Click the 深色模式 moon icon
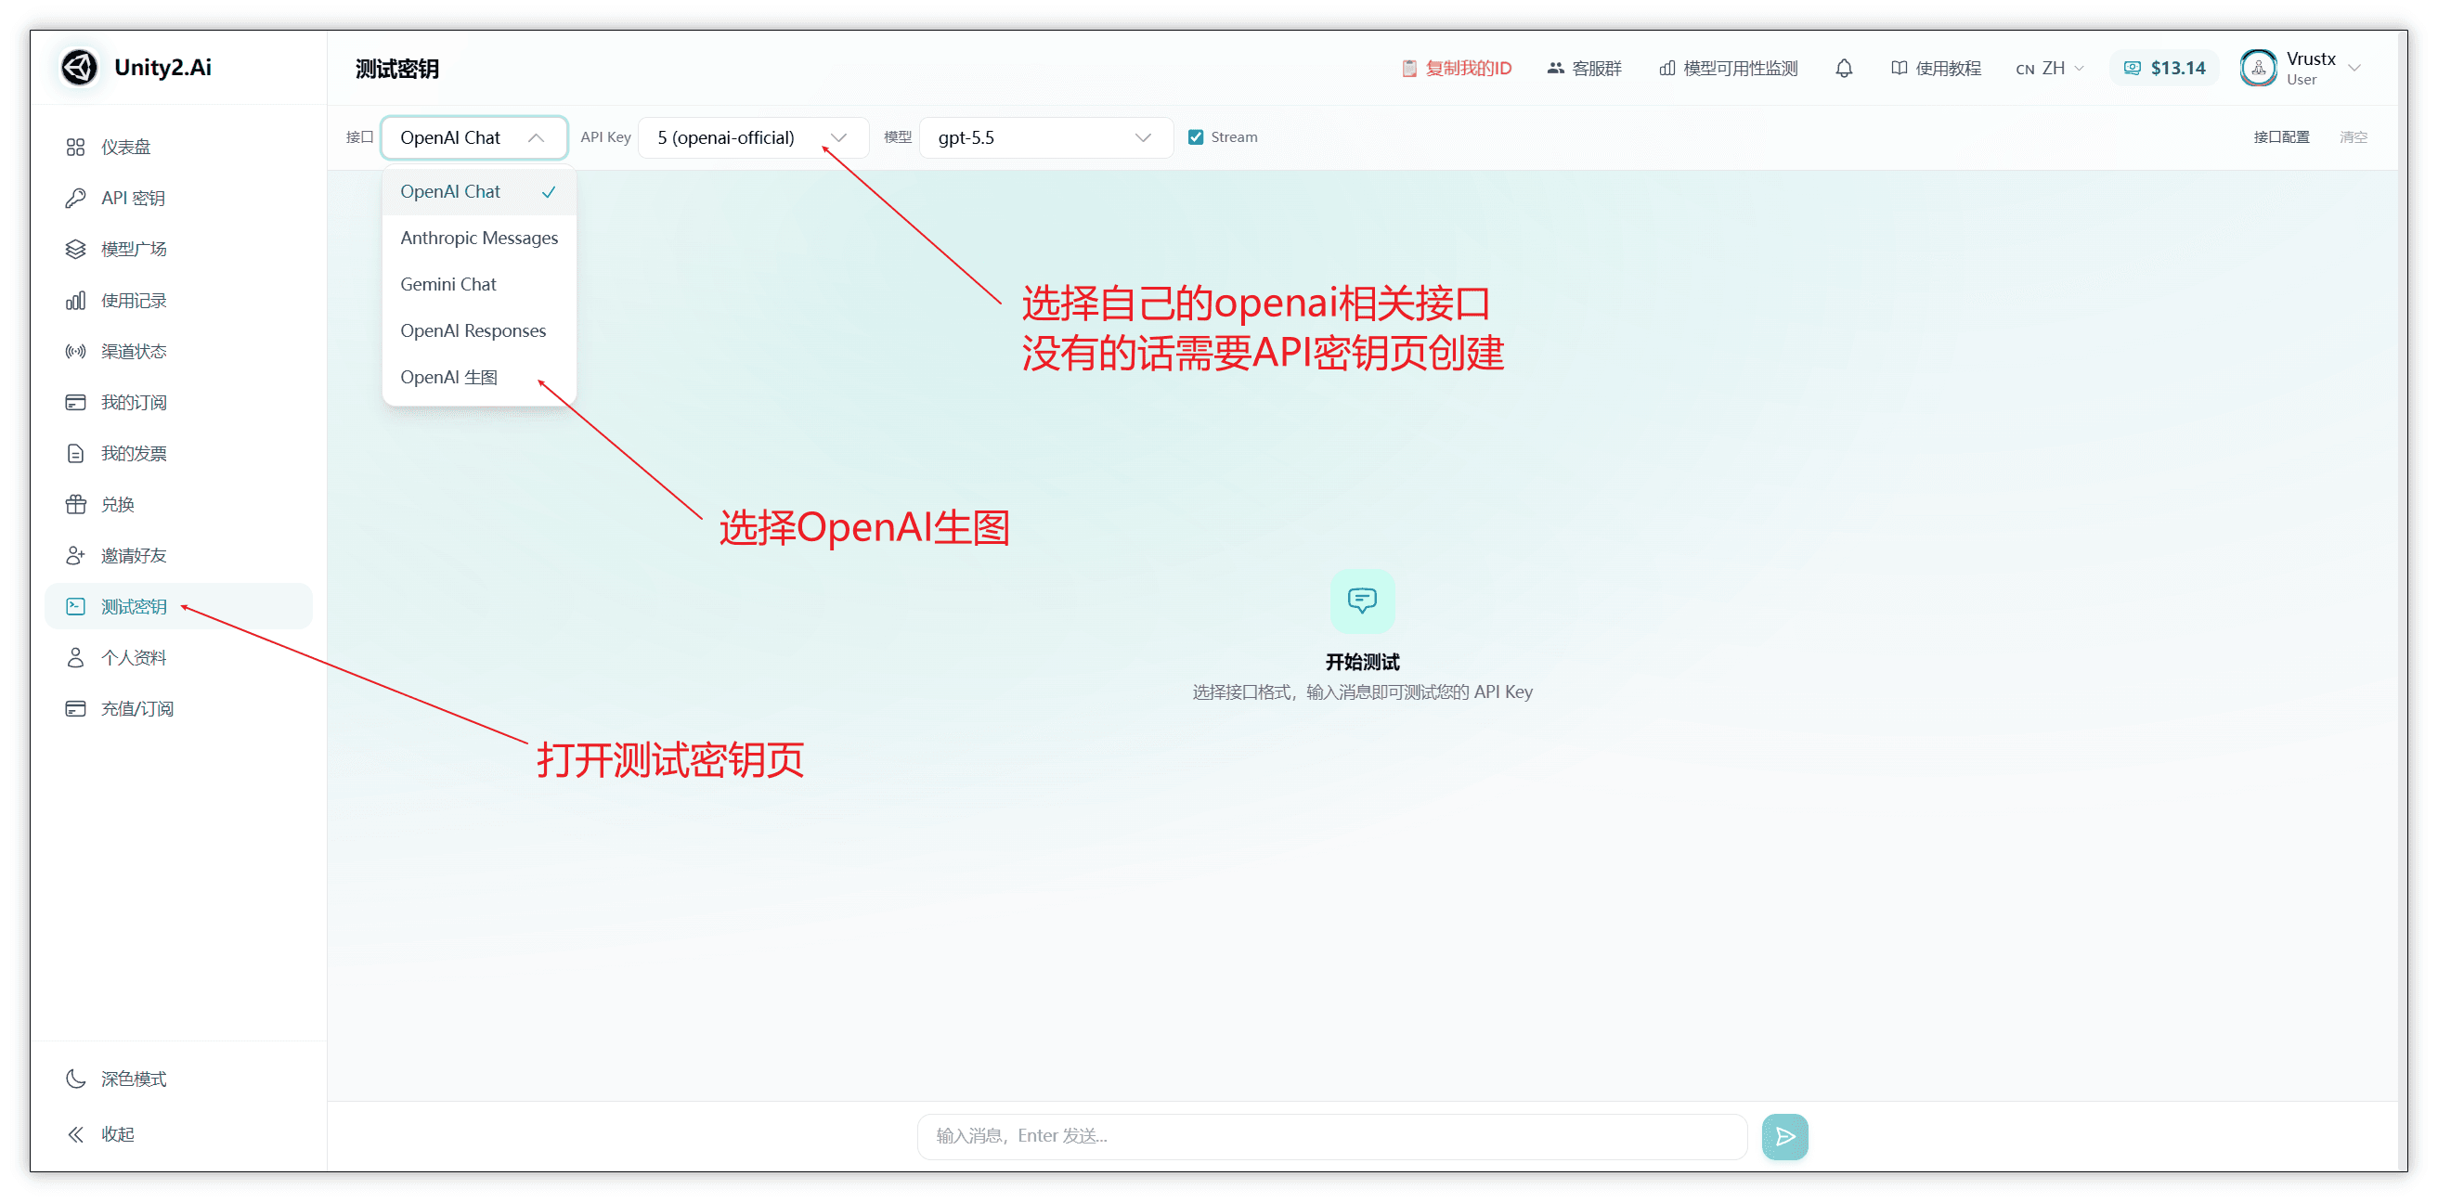This screenshot has height=1202, width=2438. (x=76, y=1079)
